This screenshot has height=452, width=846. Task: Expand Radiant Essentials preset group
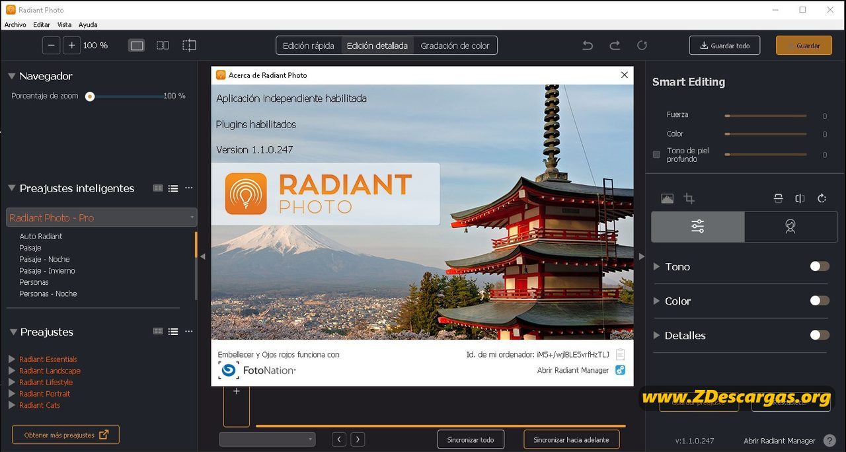click(11, 359)
